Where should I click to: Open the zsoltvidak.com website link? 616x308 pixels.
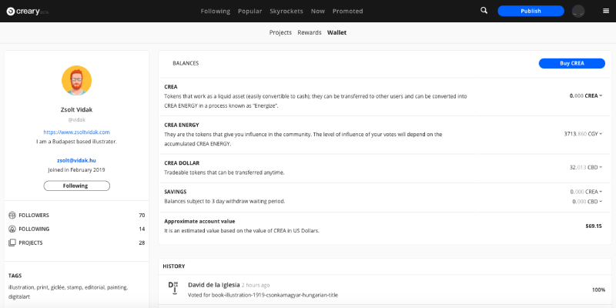[76, 132]
